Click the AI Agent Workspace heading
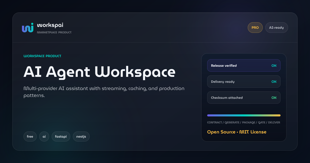 coord(99,72)
